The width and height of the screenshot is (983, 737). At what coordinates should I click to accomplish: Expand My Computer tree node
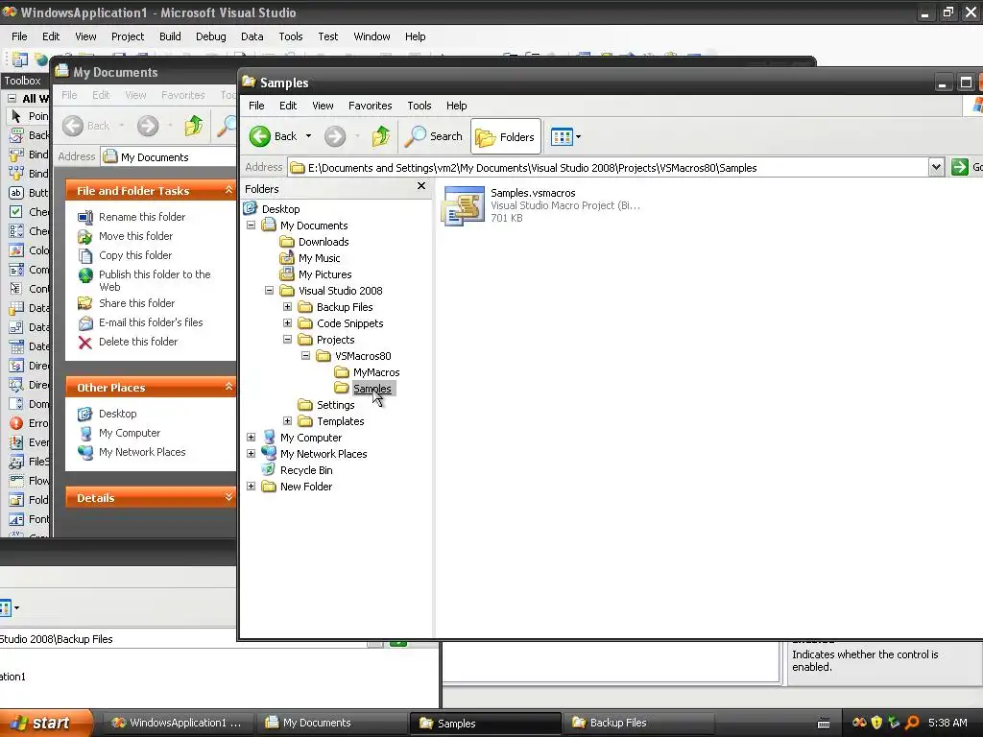tap(251, 437)
